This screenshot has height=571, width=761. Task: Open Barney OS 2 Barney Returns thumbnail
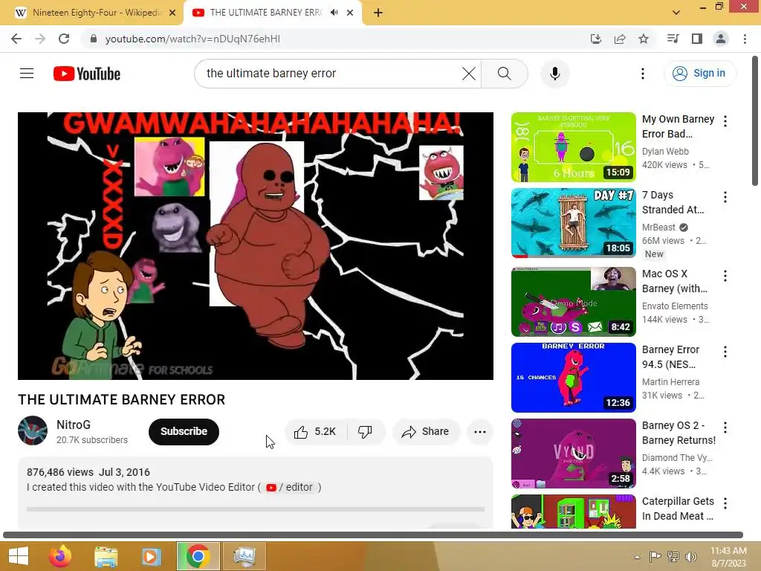click(x=573, y=454)
